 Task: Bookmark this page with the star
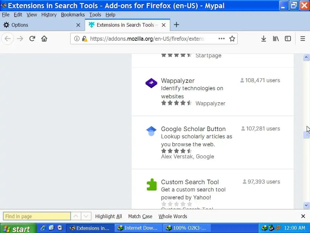point(232,39)
